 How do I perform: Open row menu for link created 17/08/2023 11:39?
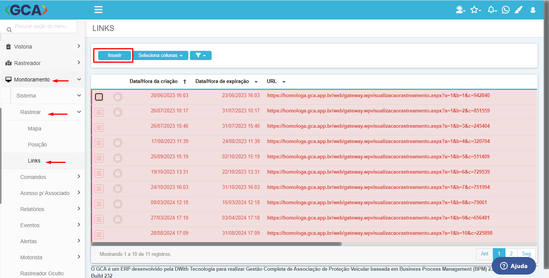click(99, 143)
